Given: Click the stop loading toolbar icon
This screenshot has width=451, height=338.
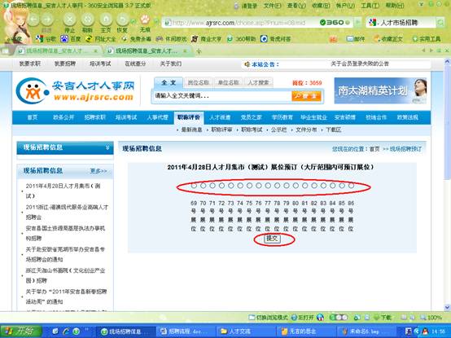Looking at the screenshot, I should (70, 20).
